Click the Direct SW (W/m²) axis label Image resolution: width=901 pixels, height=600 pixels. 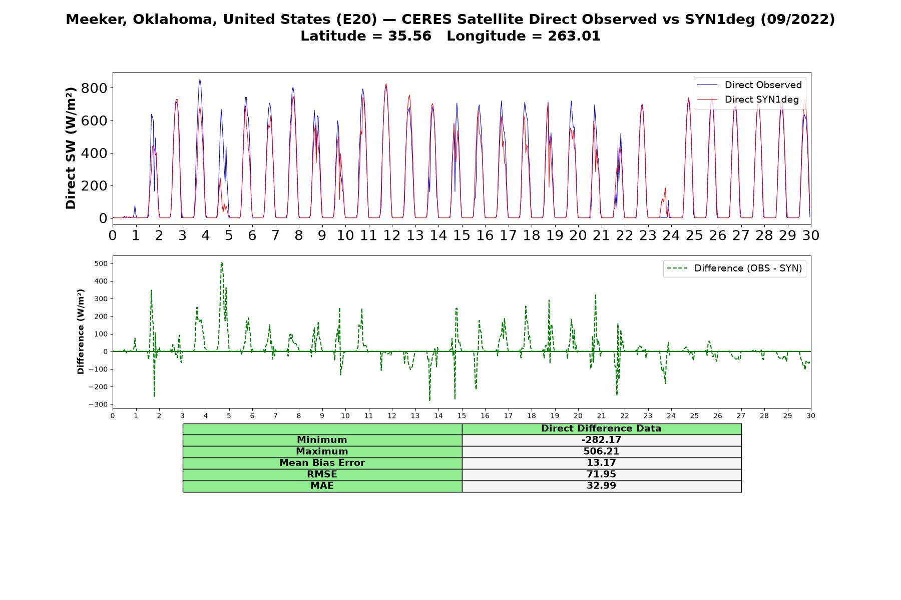71,148
